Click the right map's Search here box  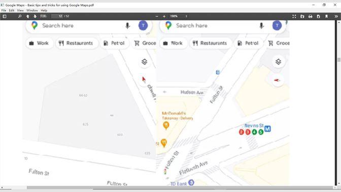point(223,26)
